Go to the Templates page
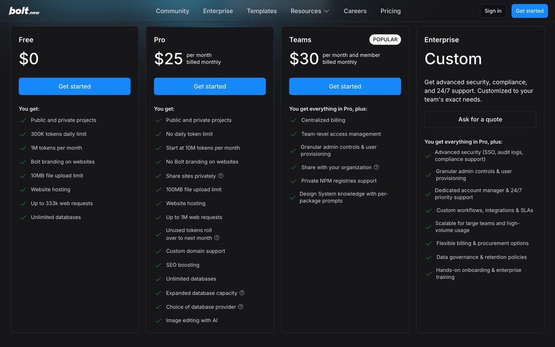 click(262, 11)
